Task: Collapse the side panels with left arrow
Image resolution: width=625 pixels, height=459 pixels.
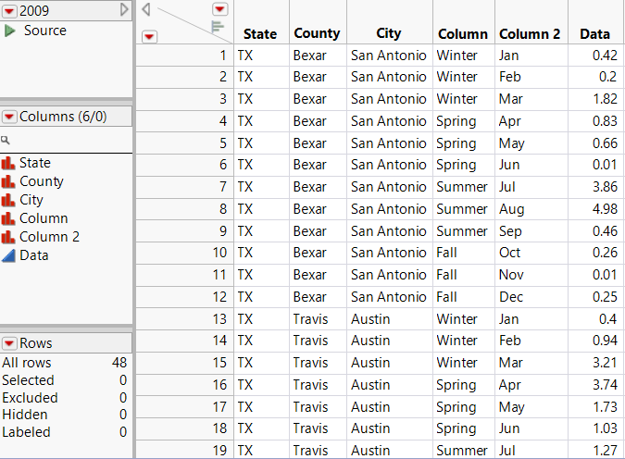Action: tap(146, 9)
